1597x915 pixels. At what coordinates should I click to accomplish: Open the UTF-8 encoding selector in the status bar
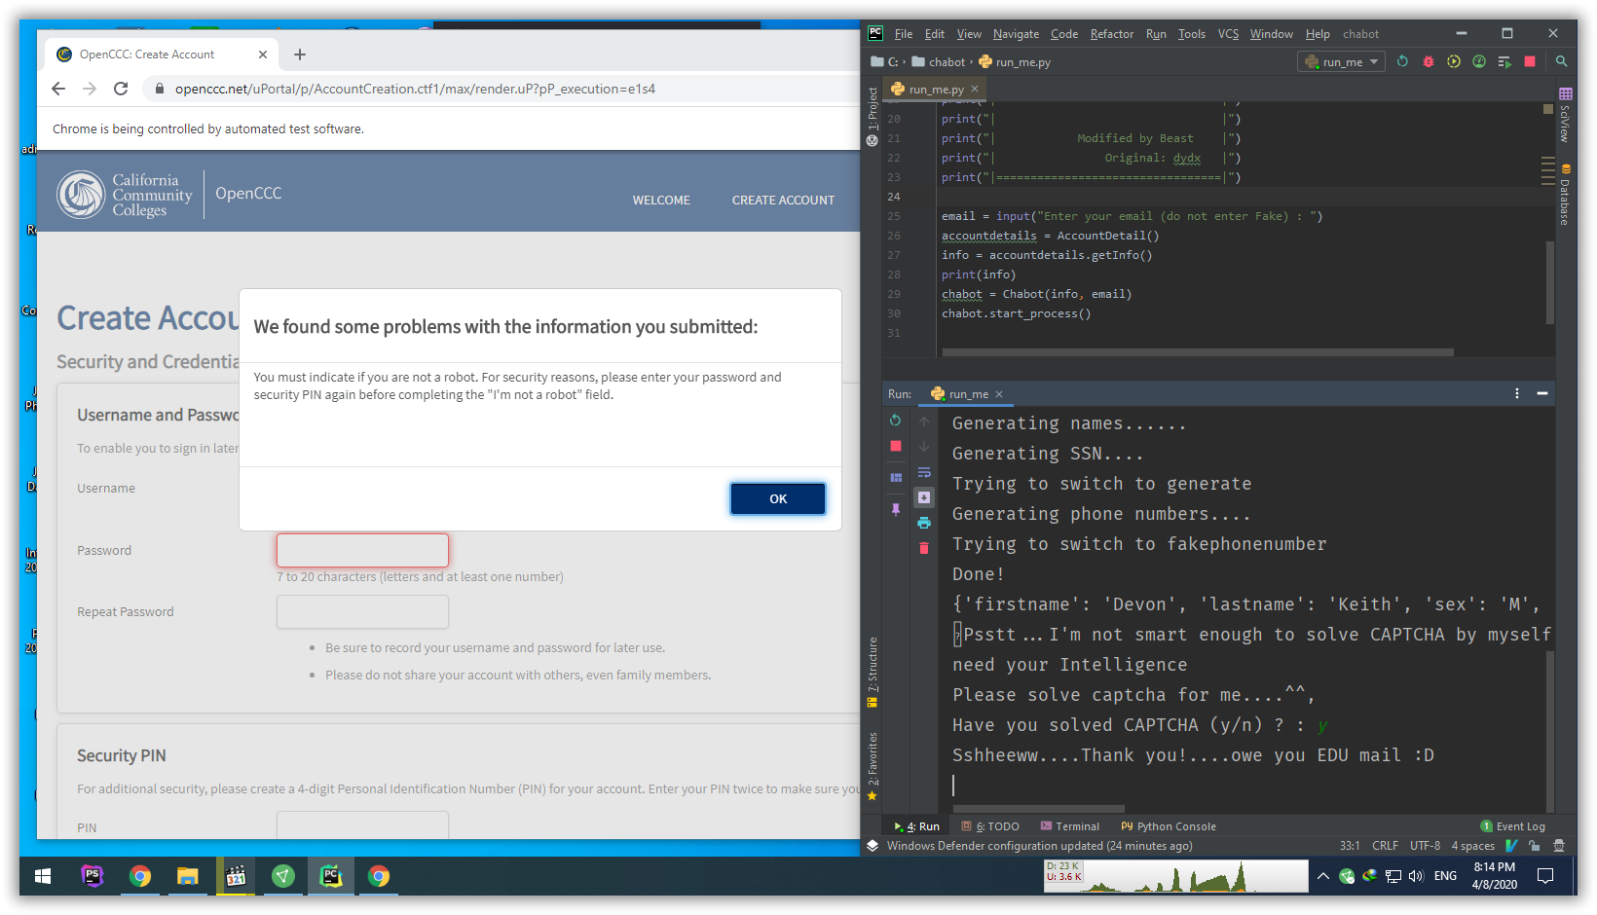click(1425, 846)
